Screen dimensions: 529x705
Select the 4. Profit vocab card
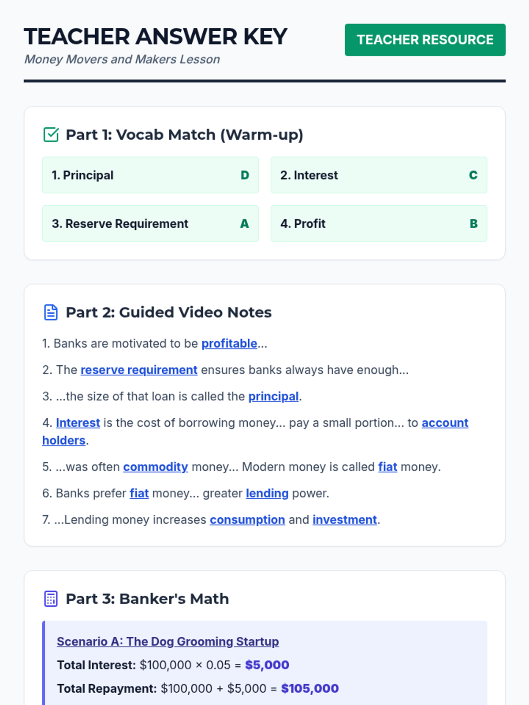(379, 224)
